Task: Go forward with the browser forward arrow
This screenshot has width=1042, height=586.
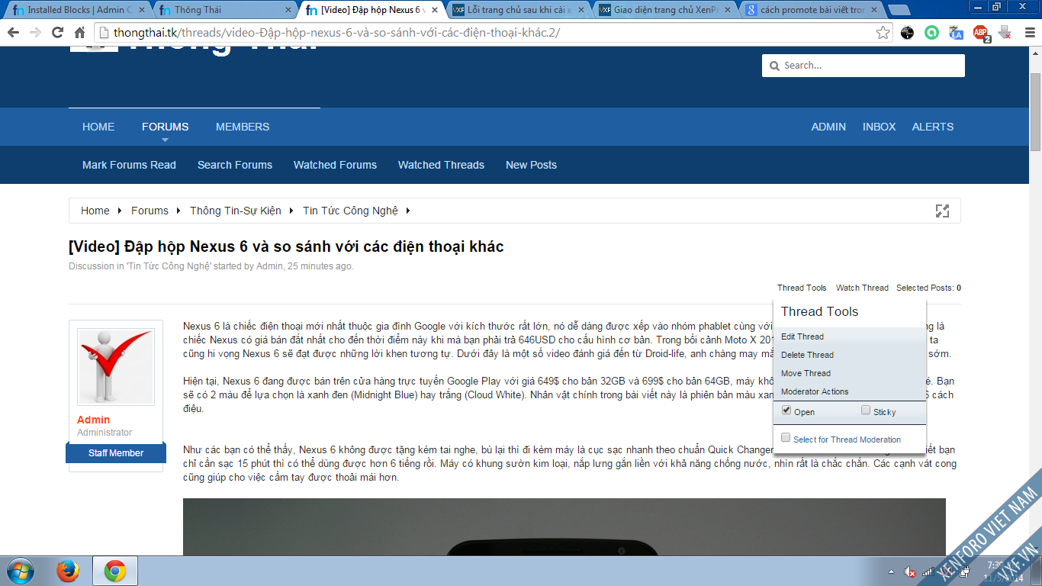Action: (35, 33)
